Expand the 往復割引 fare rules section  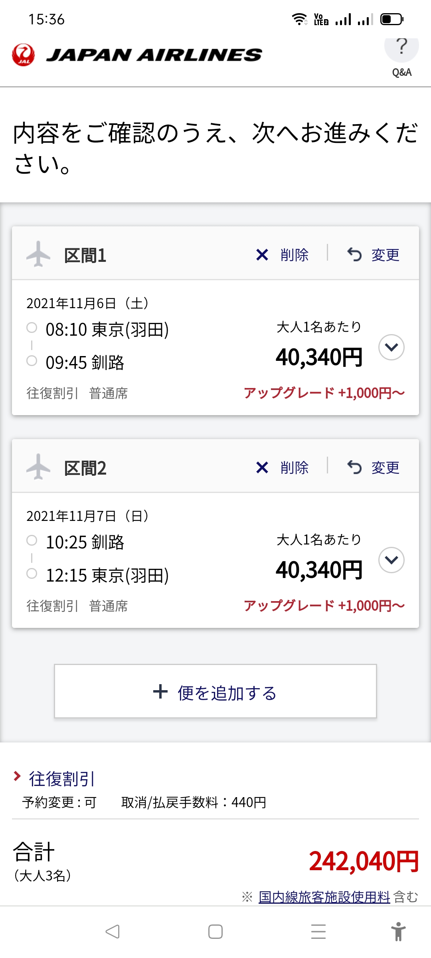(x=61, y=779)
